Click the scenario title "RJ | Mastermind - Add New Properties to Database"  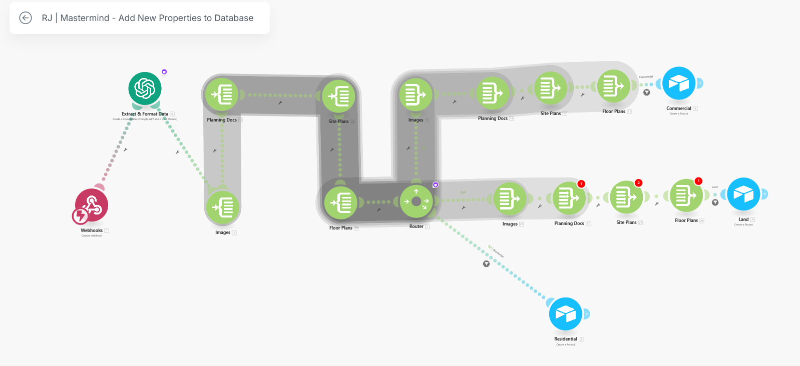point(148,18)
